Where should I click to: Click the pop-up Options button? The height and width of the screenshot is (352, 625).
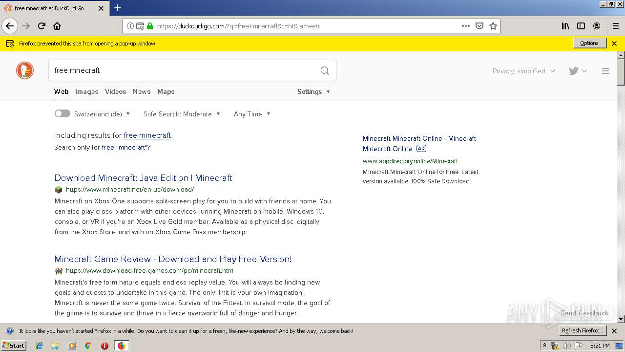coord(589,43)
